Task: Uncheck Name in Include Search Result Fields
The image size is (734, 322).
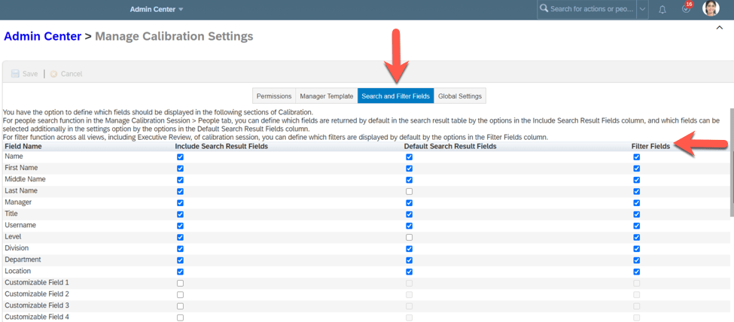Action: click(180, 157)
